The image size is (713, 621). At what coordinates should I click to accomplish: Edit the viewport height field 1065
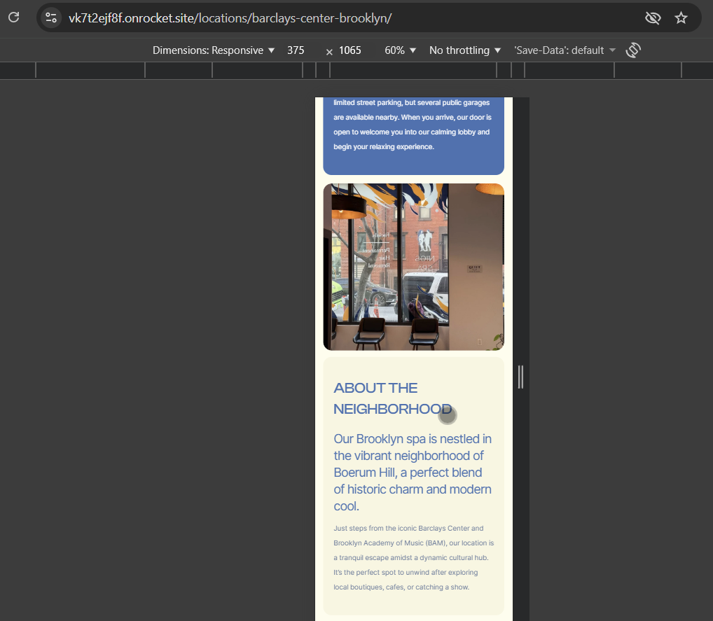[x=349, y=50]
